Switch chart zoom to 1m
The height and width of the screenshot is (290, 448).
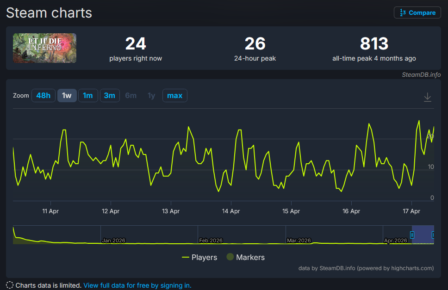pos(88,95)
